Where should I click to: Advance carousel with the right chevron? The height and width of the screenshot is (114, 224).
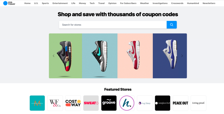(182, 56)
